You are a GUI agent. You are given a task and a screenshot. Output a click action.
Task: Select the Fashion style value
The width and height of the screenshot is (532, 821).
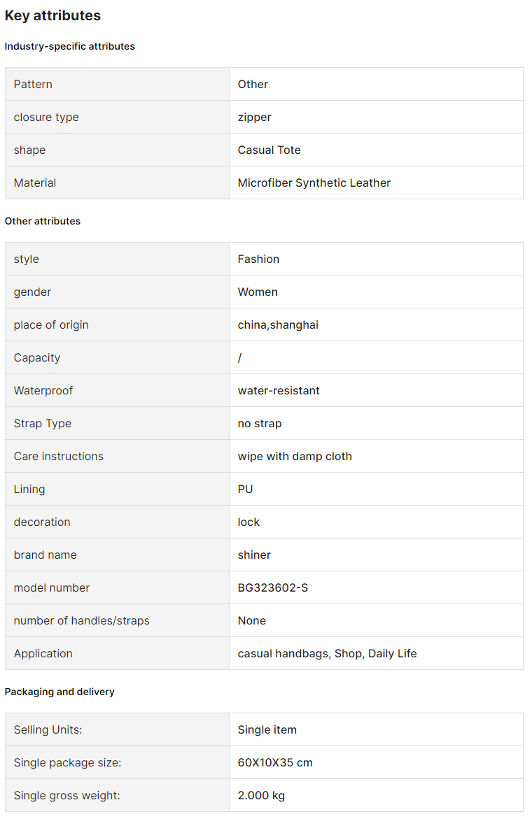pos(258,259)
